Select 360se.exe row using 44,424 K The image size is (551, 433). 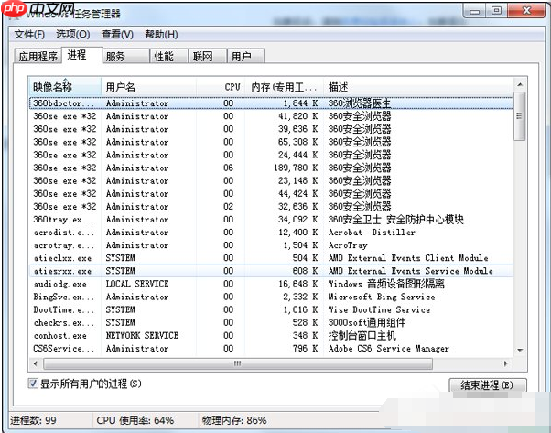coord(271,194)
